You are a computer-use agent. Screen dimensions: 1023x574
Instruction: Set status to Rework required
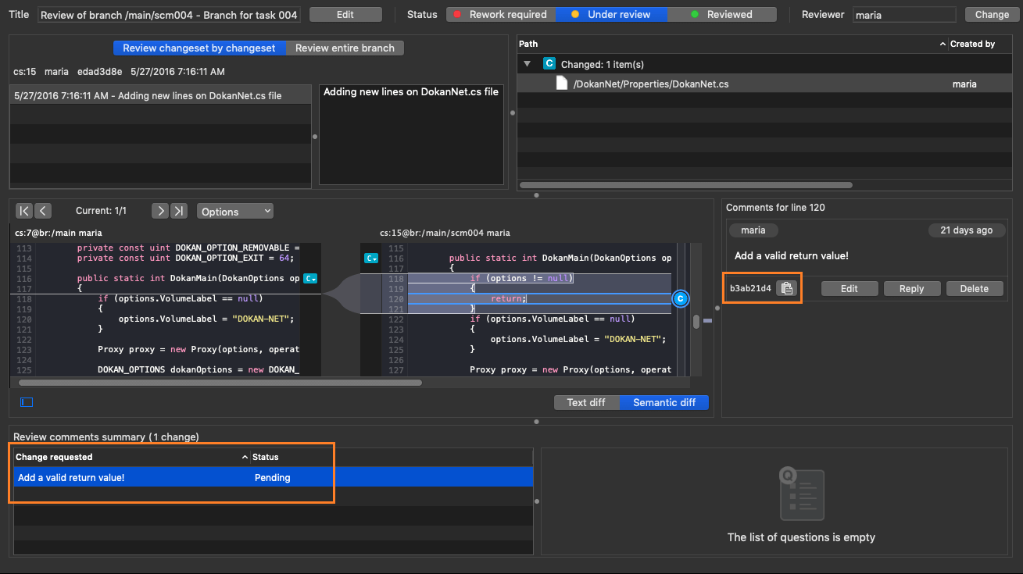501,14
